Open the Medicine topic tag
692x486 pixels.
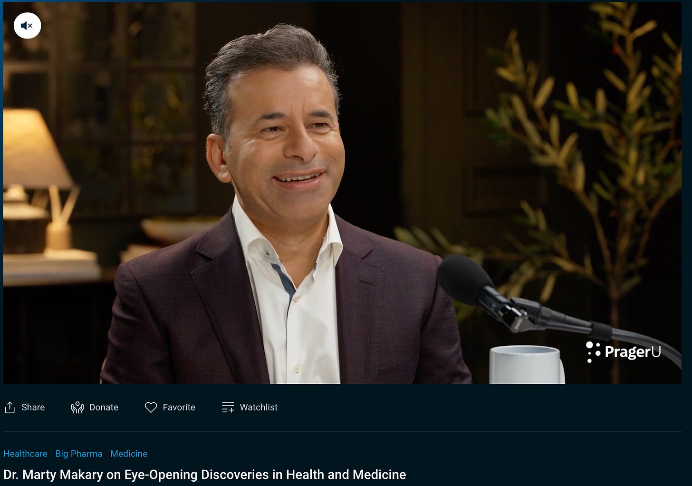[x=129, y=454]
